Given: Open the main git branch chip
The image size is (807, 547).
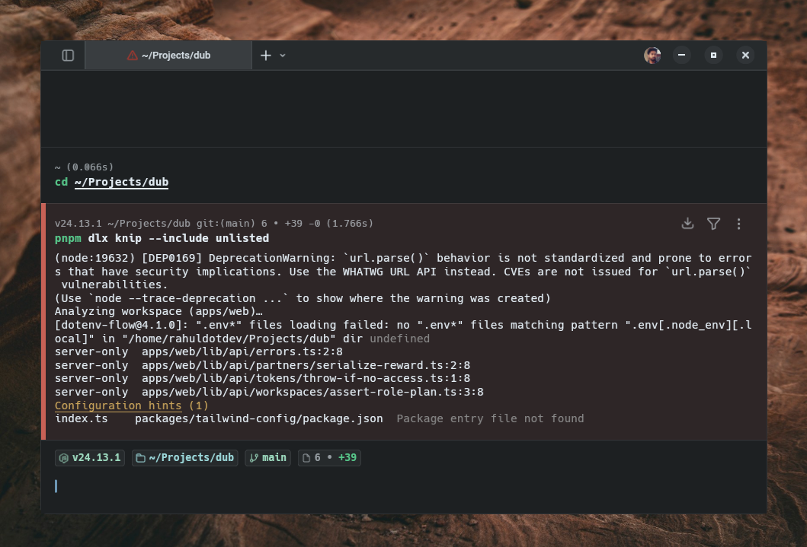Looking at the screenshot, I should click(x=267, y=458).
